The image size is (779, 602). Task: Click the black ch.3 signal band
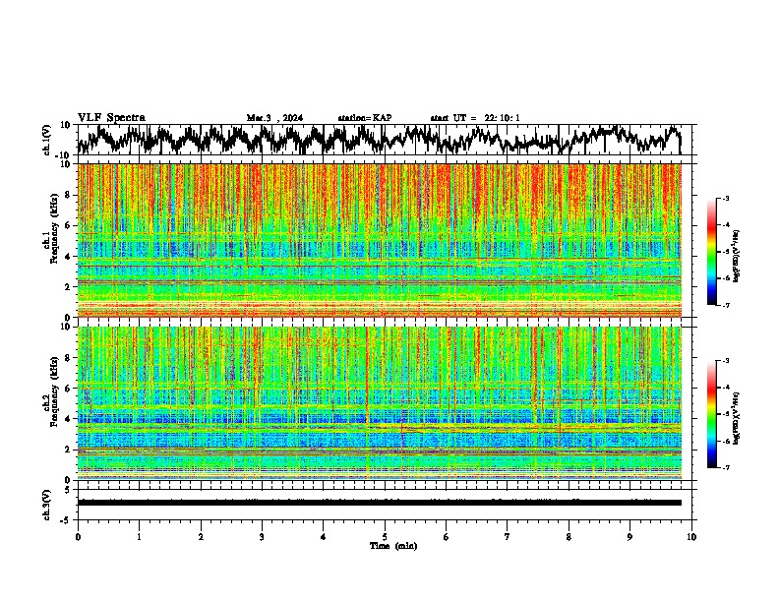(379, 503)
